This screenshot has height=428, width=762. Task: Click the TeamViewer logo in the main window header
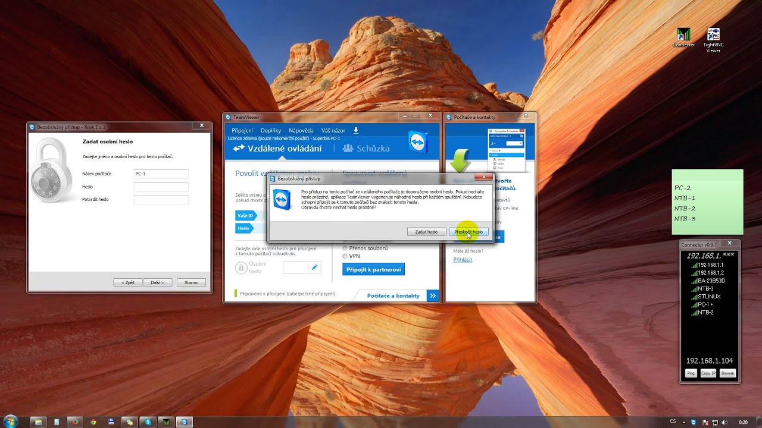click(x=419, y=143)
